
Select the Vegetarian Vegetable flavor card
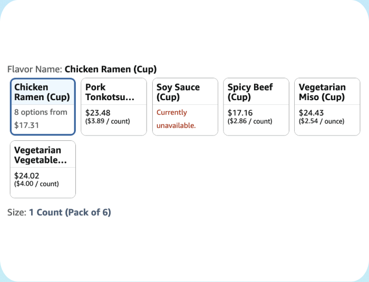(43, 169)
